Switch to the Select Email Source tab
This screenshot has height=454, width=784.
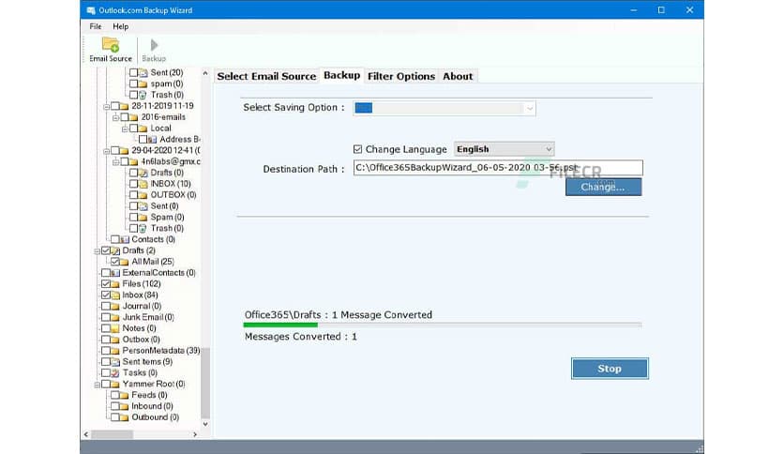click(266, 77)
